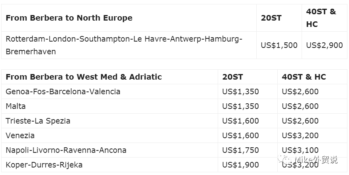Click the Rotterdam-London-Southampton port list cell
Viewport: 349px width, 175px height.
pyautogui.click(x=124, y=45)
